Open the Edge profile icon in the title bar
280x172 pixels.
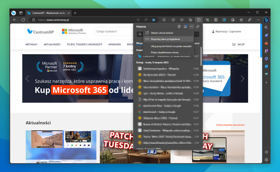pos(14,13)
